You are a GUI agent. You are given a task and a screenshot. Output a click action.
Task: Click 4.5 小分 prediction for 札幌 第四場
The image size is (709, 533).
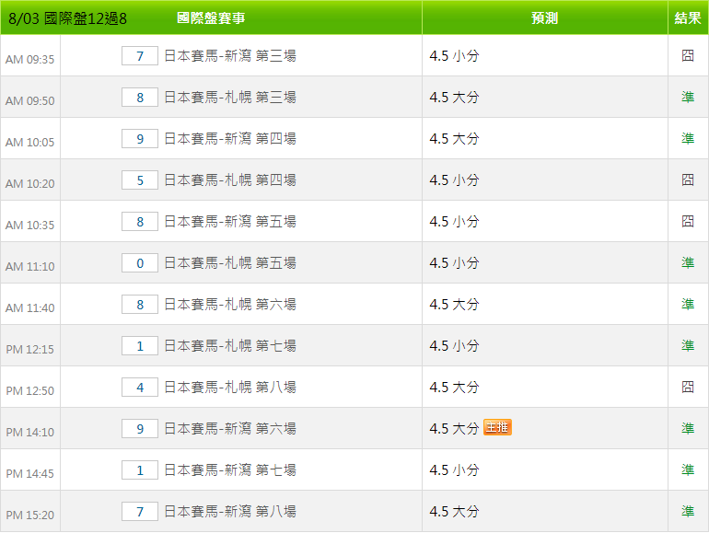[455, 180]
